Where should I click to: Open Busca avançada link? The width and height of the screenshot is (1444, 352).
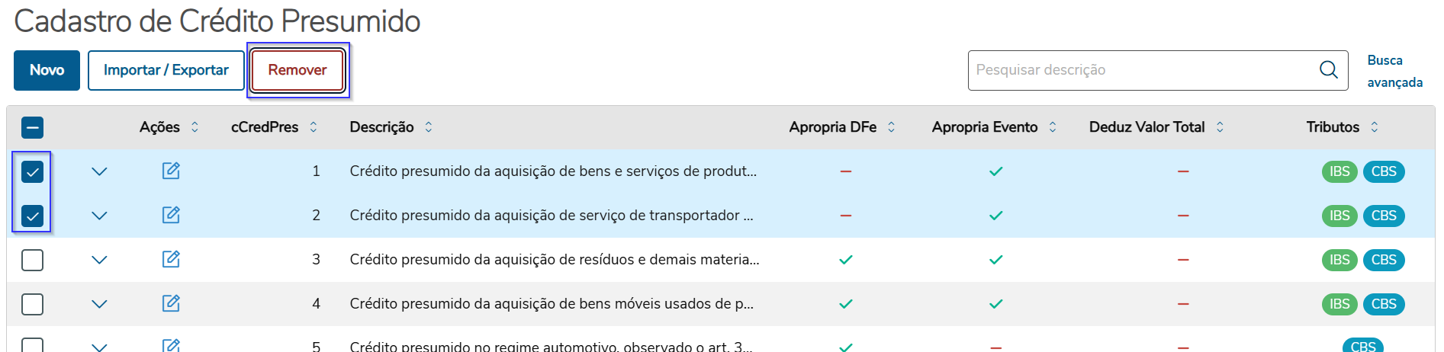point(1394,71)
